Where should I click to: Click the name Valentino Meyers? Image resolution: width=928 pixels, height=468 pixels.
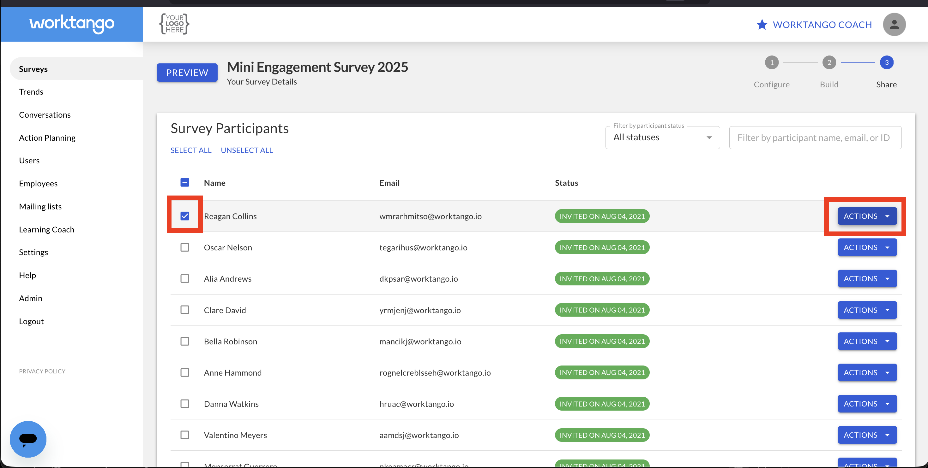235,435
